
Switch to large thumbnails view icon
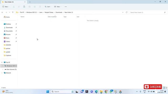[x=166, y=88]
